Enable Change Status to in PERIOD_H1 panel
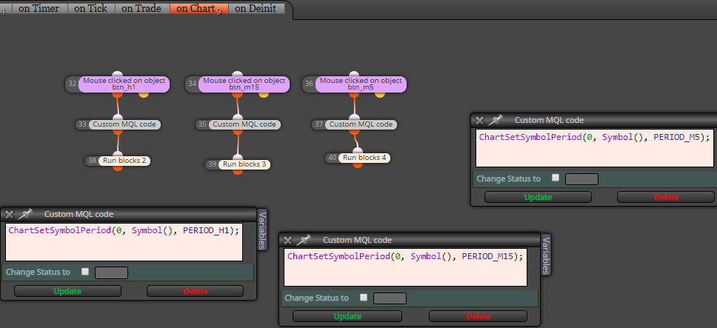Viewport: 717px width, 328px height. (x=85, y=272)
